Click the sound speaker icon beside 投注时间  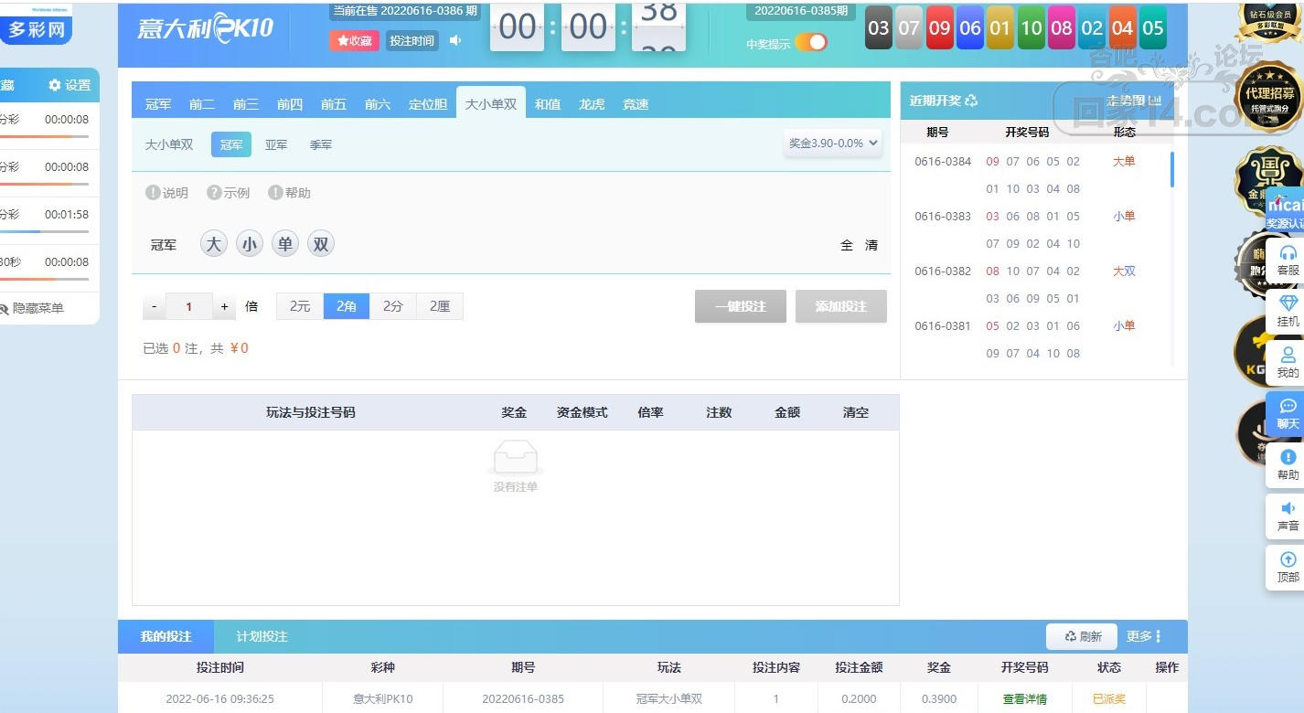(x=455, y=41)
